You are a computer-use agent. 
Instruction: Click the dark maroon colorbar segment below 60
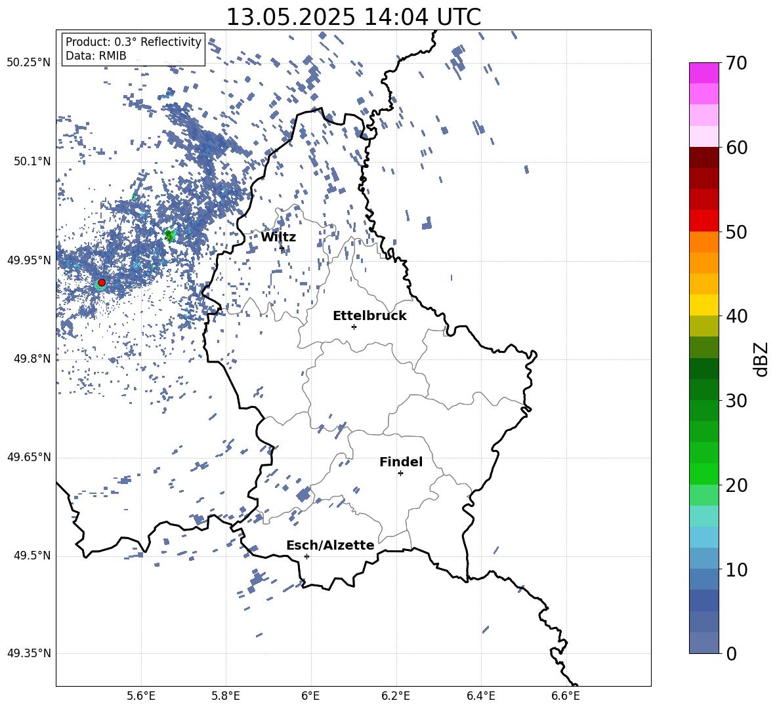[704, 157]
